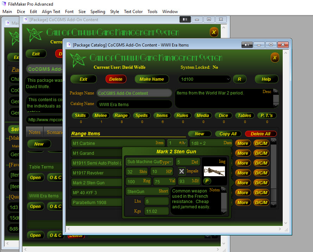The width and height of the screenshot is (313, 252).
Task: Click the Package Catalog horizontal scrollbar right arrow
Action: pyautogui.click(x=280, y=229)
